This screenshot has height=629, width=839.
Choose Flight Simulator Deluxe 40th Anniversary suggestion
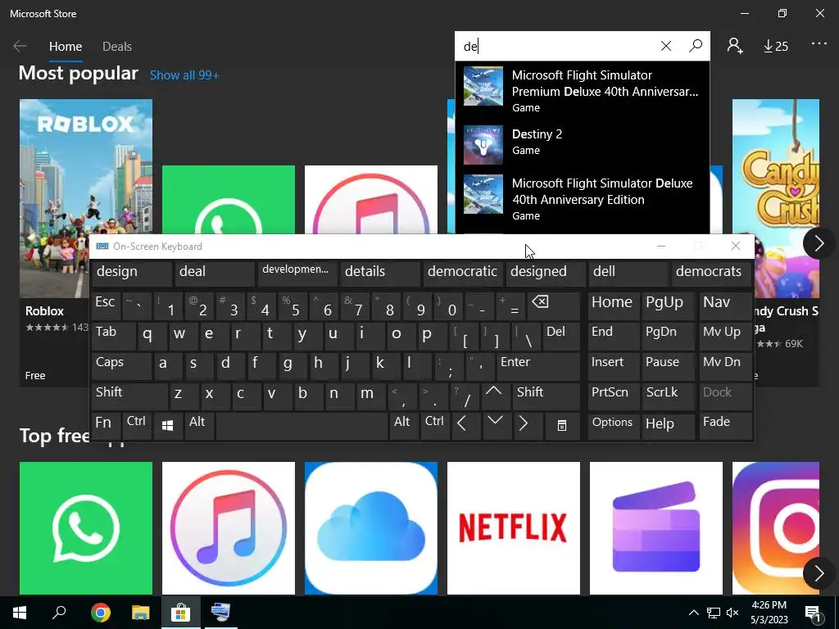583,198
